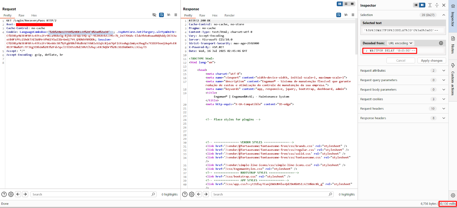The image size is (457, 208).
Task: Click 'Done' status text
Action: click(x=5, y=204)
